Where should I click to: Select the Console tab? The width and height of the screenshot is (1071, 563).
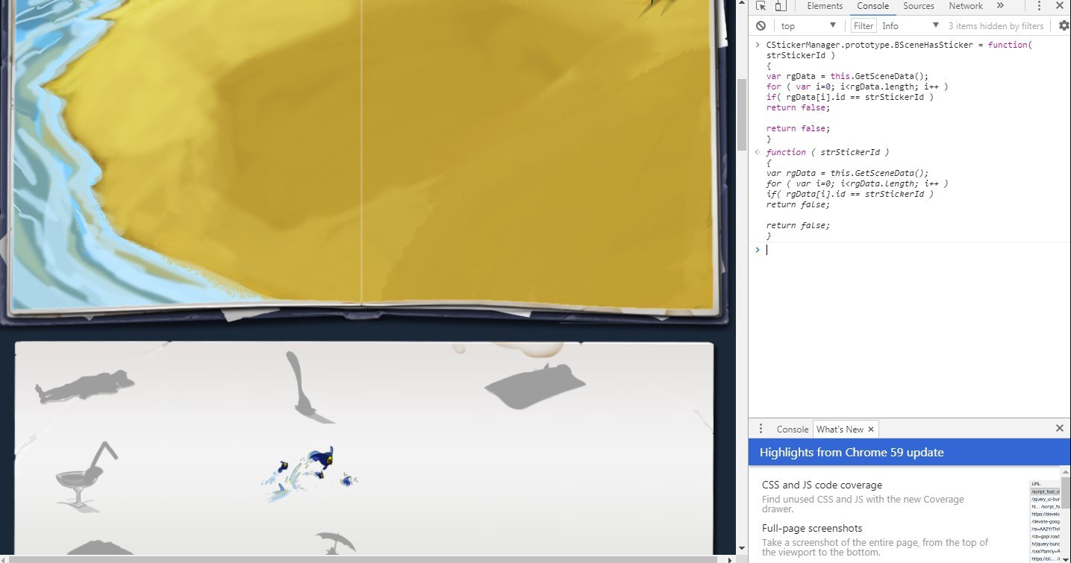(872, 6)
